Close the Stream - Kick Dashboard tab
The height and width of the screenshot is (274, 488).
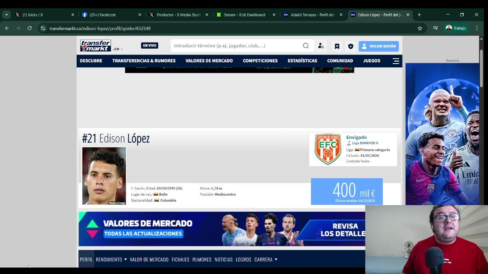click(274, 15)
